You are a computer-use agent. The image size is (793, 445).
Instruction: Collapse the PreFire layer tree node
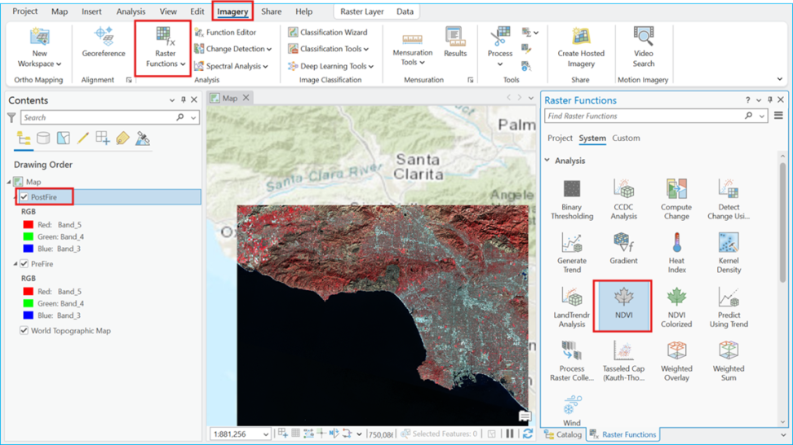pos(16,264)
